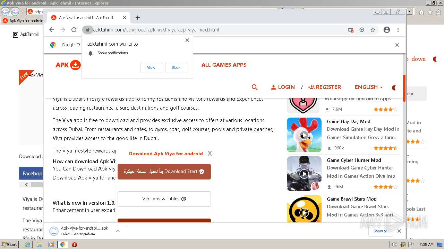Viewport: 444px width, 249px height.
Task: Open Game Hay Day Mod thumbnail
Action: click(304, 135)
